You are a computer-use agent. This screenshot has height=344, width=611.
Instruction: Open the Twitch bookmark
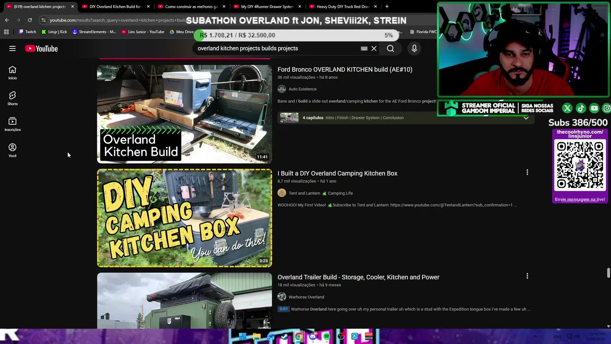(x=27, y=32)
